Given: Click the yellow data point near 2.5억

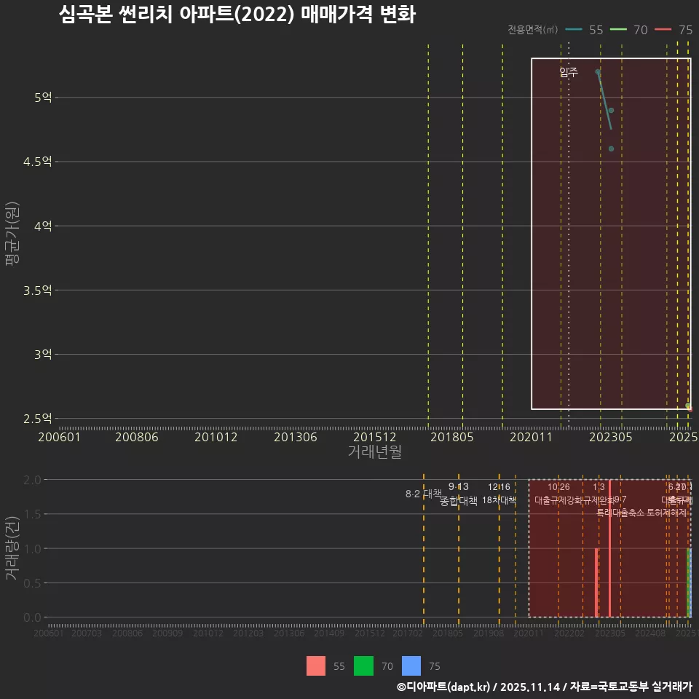Looking at the screenshot, I should pyautogui.click(x=689, y=406).
